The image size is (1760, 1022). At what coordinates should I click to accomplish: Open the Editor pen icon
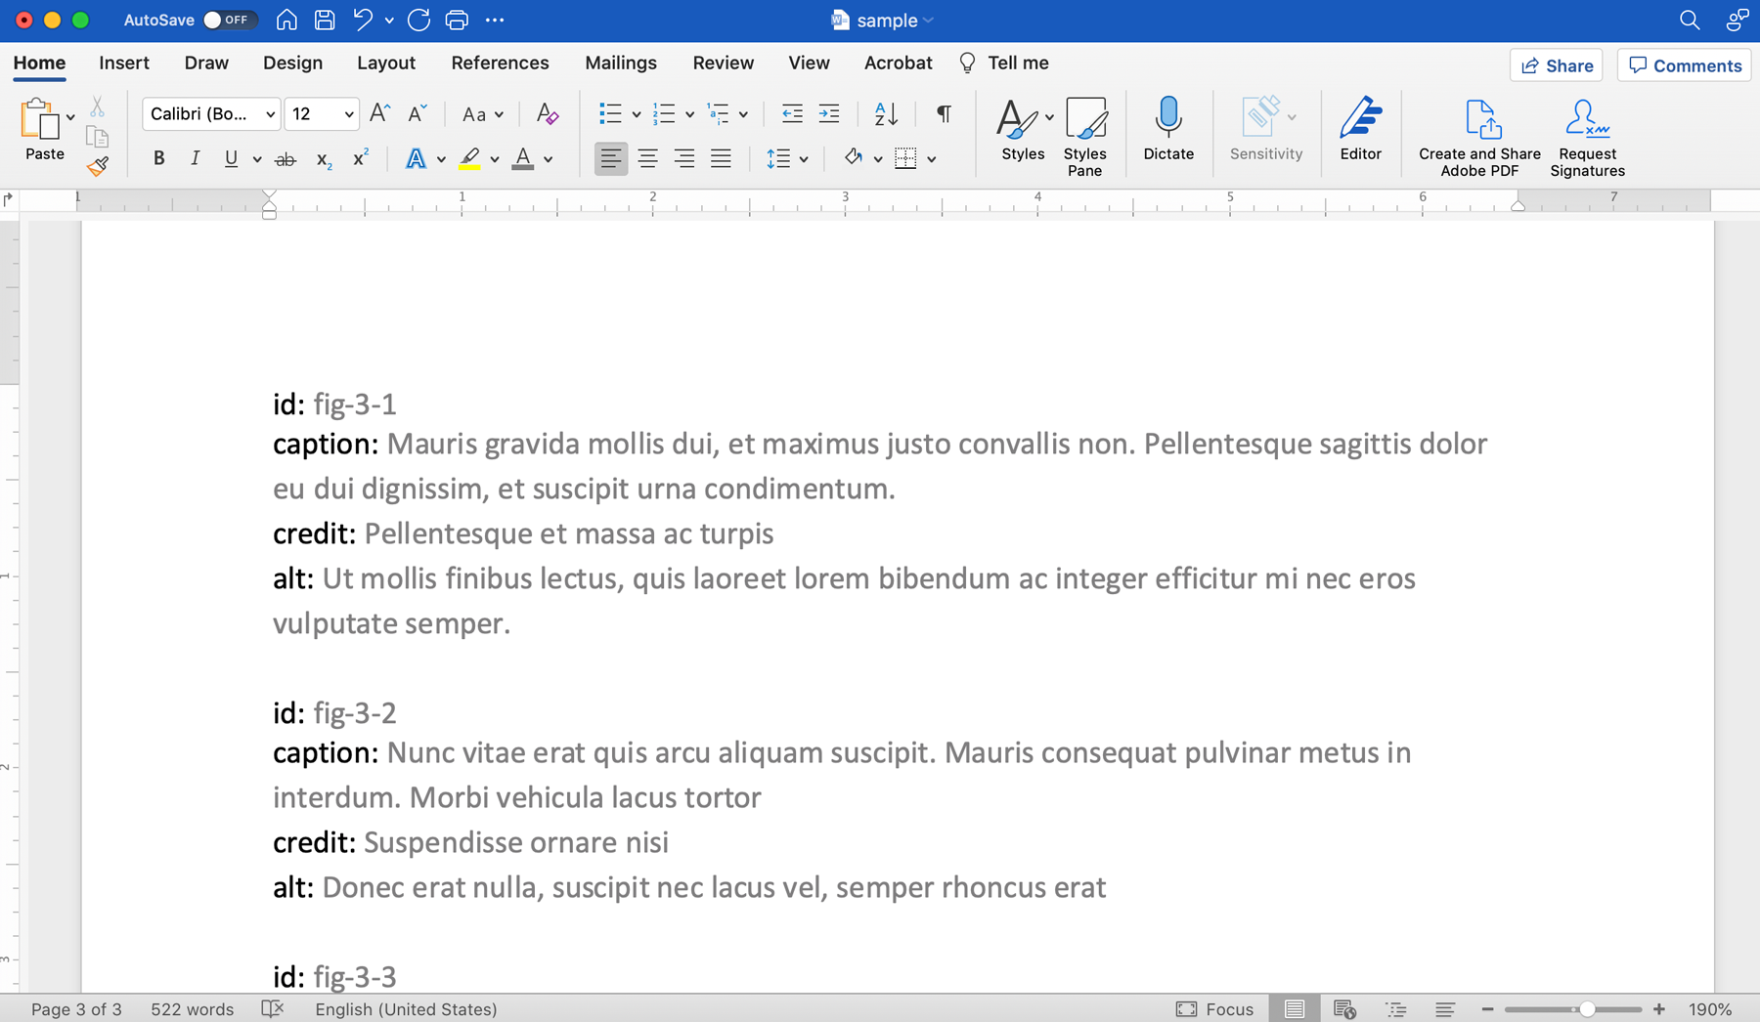click(1360, 117)
